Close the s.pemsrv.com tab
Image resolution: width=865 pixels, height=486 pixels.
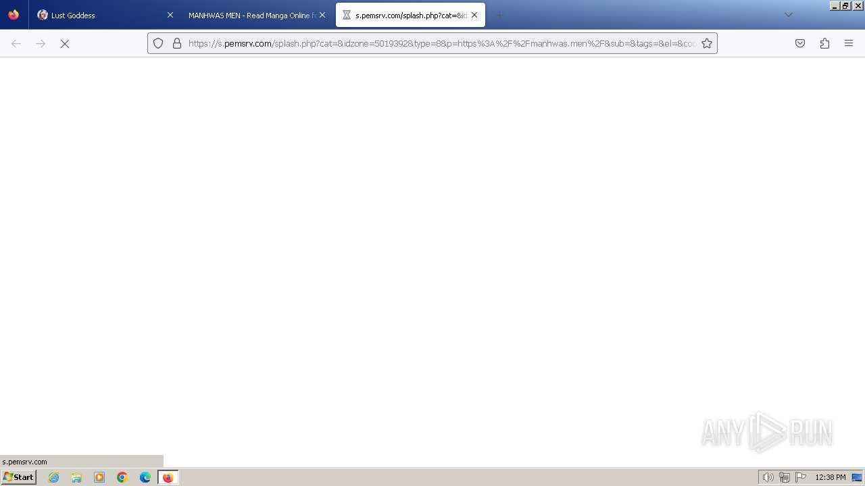click(474, 15)
